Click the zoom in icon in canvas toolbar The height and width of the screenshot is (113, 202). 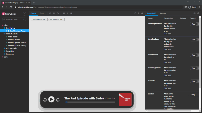click(50, 13)
